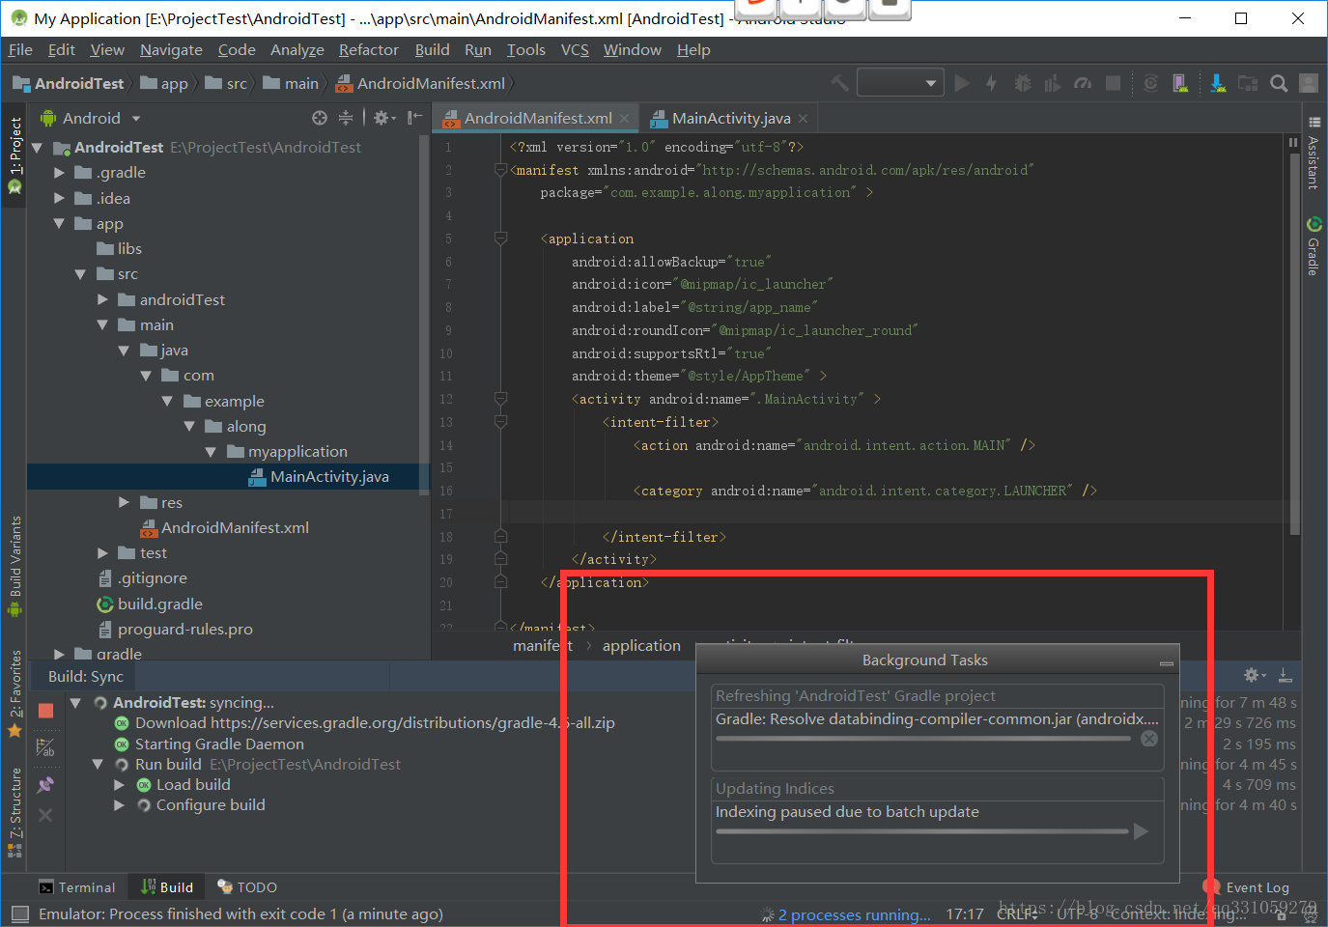1328x927 pixels.
Task: Click the app breadcrumb in navigation bar
Action: pyautogui.click(x=164, y=83)
